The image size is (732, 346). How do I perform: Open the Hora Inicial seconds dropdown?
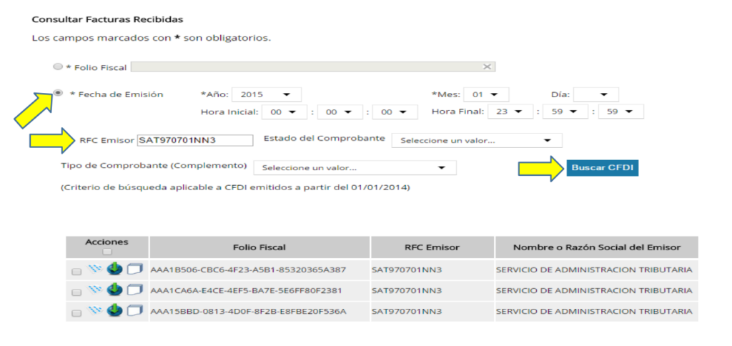click(395, 112)
